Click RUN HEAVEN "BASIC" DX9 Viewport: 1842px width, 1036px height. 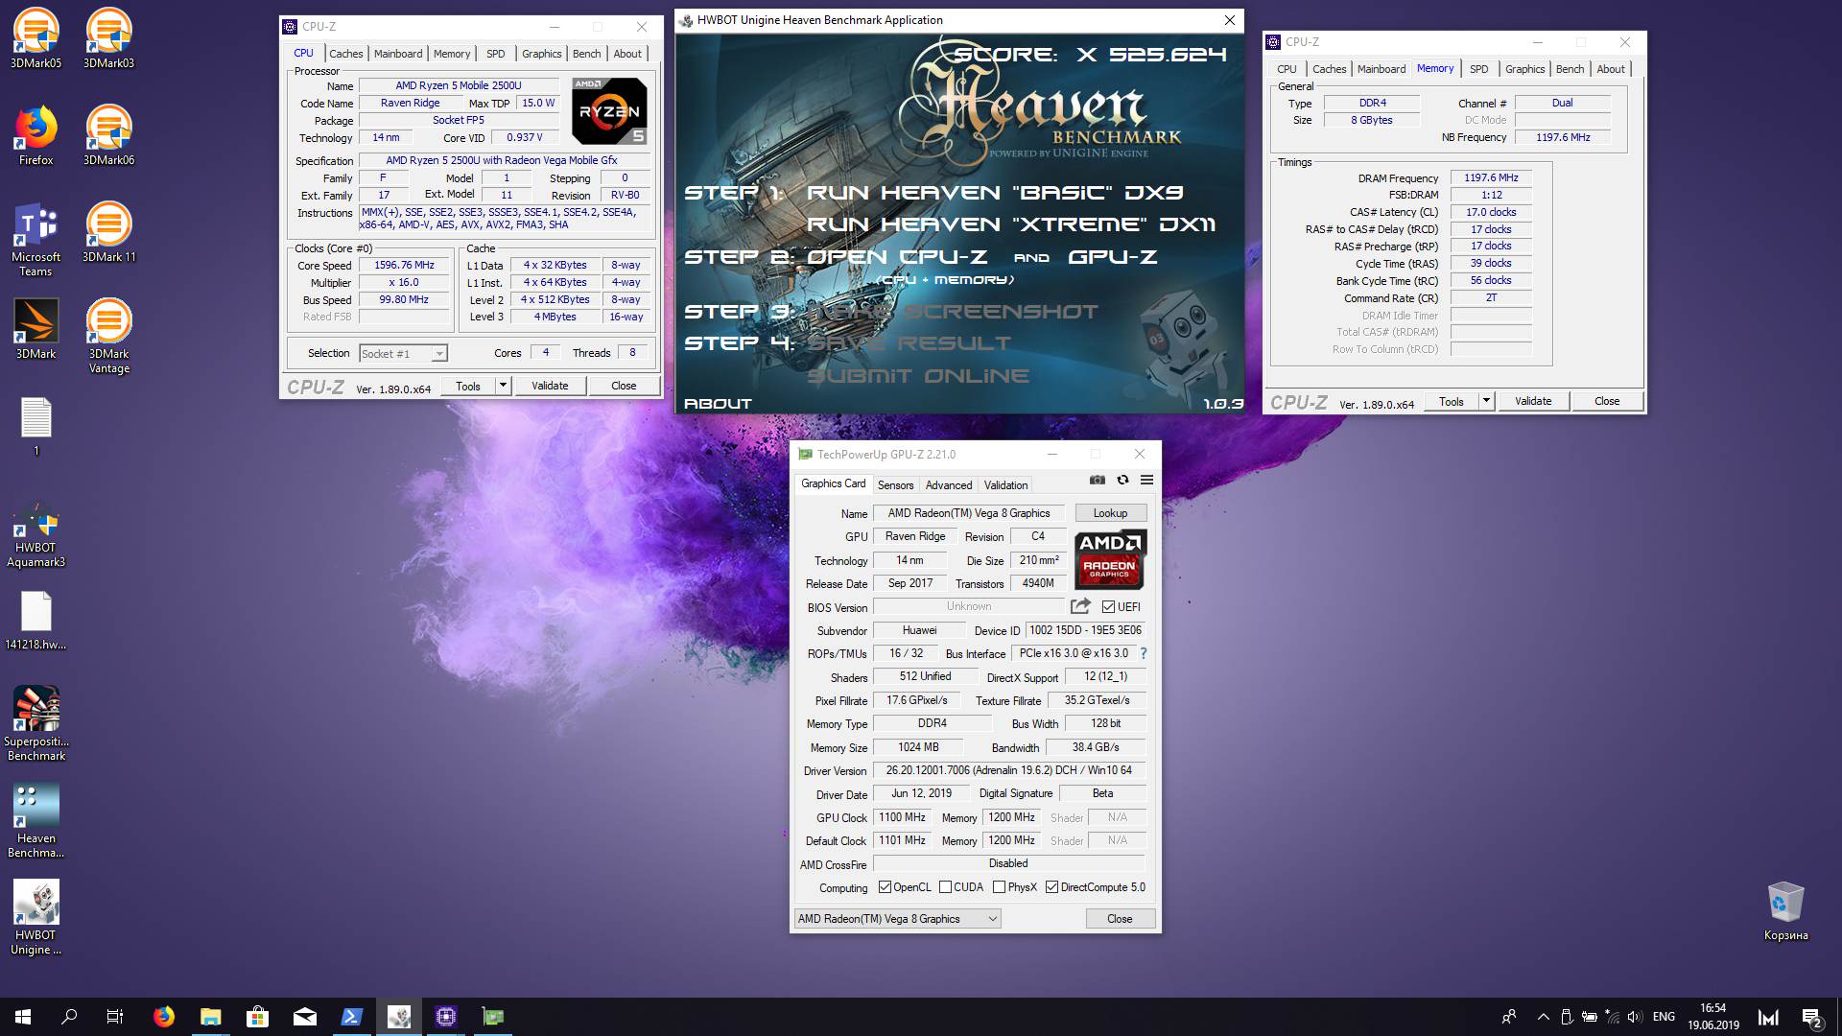995,193
